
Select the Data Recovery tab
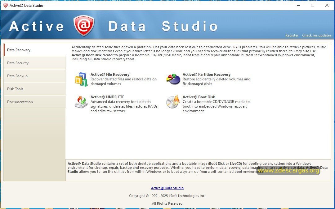[x=35, y=50]
